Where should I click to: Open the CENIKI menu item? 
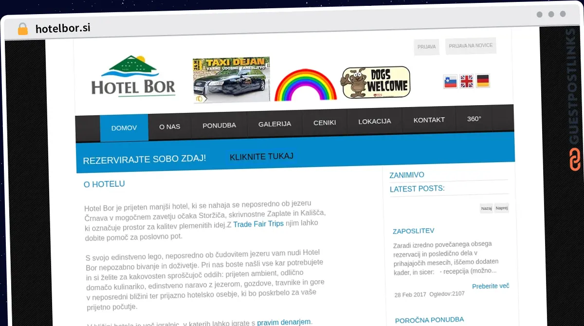(x=325, y=123)
